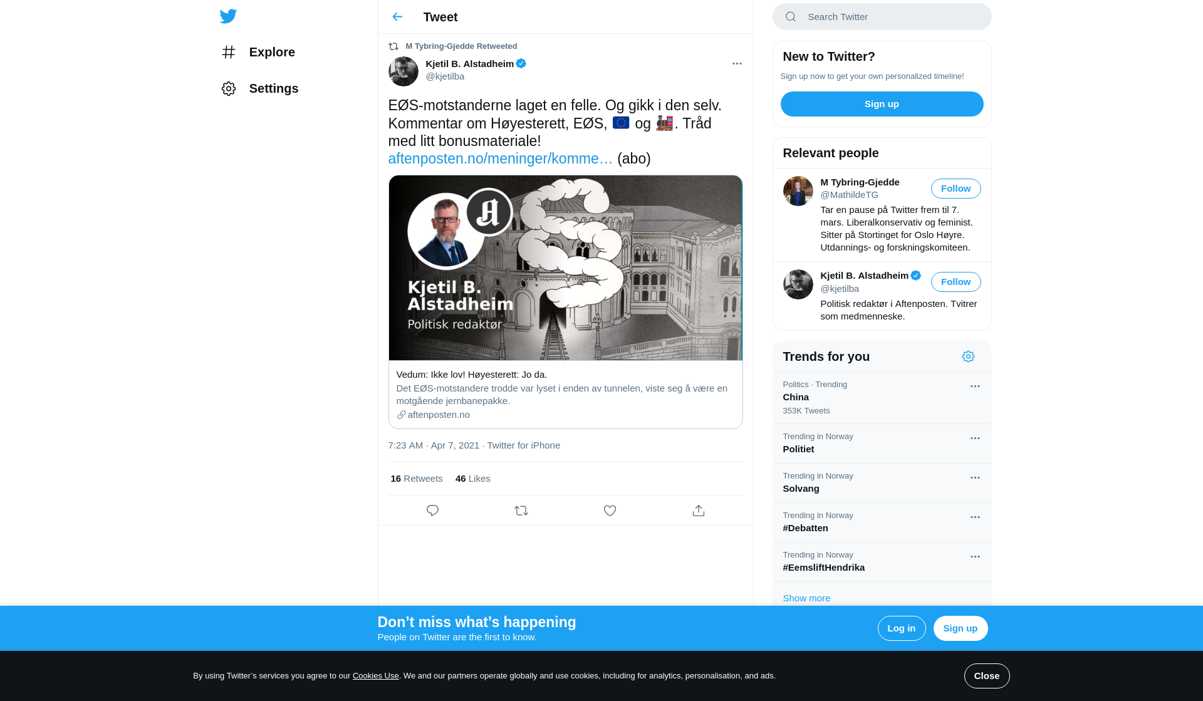Expand trends with Show more
The width and height of the screenshot is (1203, 701).
coord(806,598)
